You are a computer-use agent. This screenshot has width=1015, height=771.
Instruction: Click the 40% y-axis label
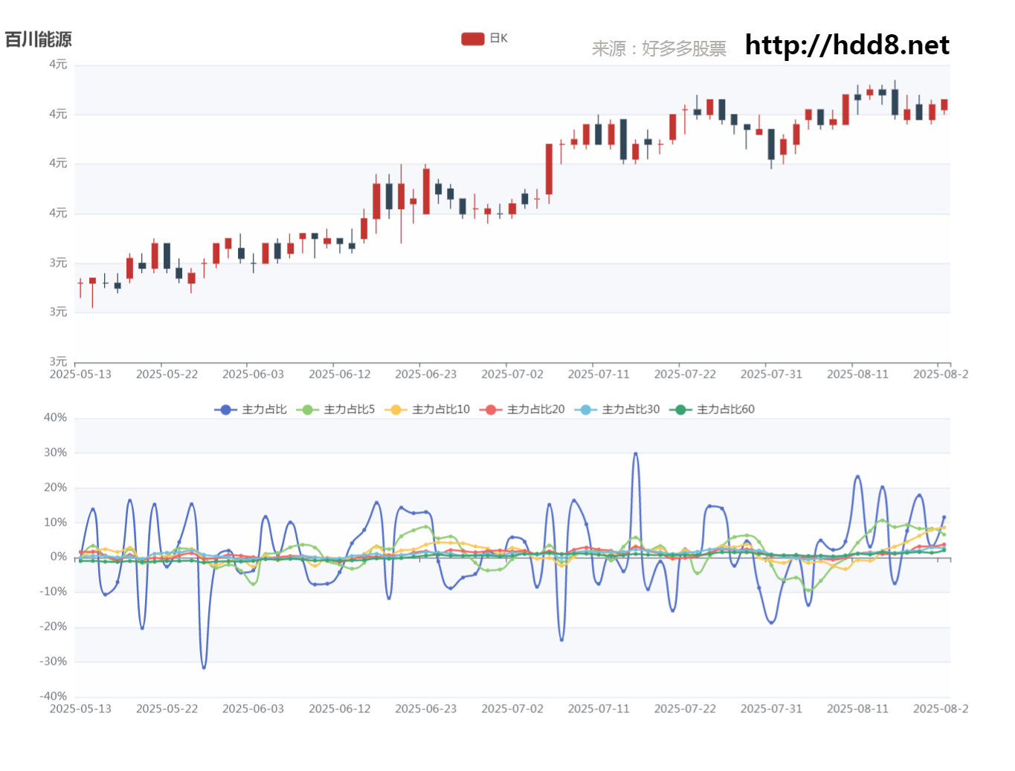click(55, 418)
